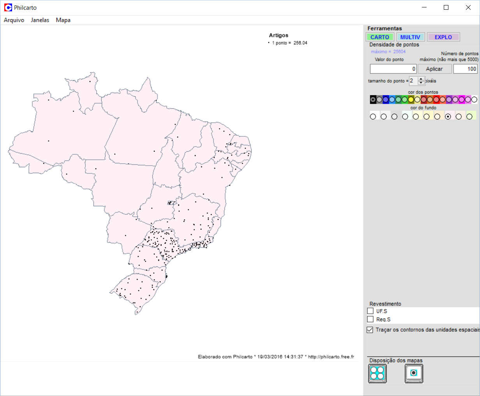Enable the UF.S overlay checkbox

pyautogui.click(x=371, y=311)
